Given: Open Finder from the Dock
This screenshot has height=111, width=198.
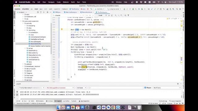Looking at the screenshot, I should [x=58, y=107].
